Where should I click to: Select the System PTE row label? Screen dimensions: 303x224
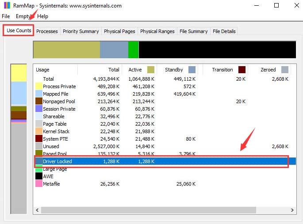(x=55, y=139)
